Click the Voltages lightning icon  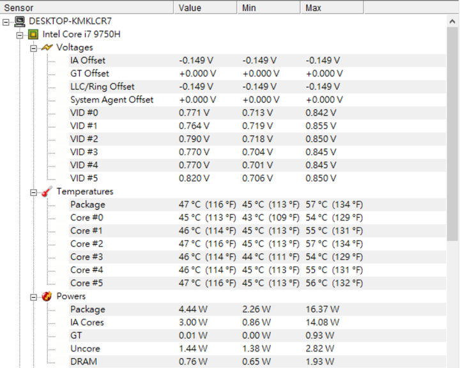tap(47, 47)
